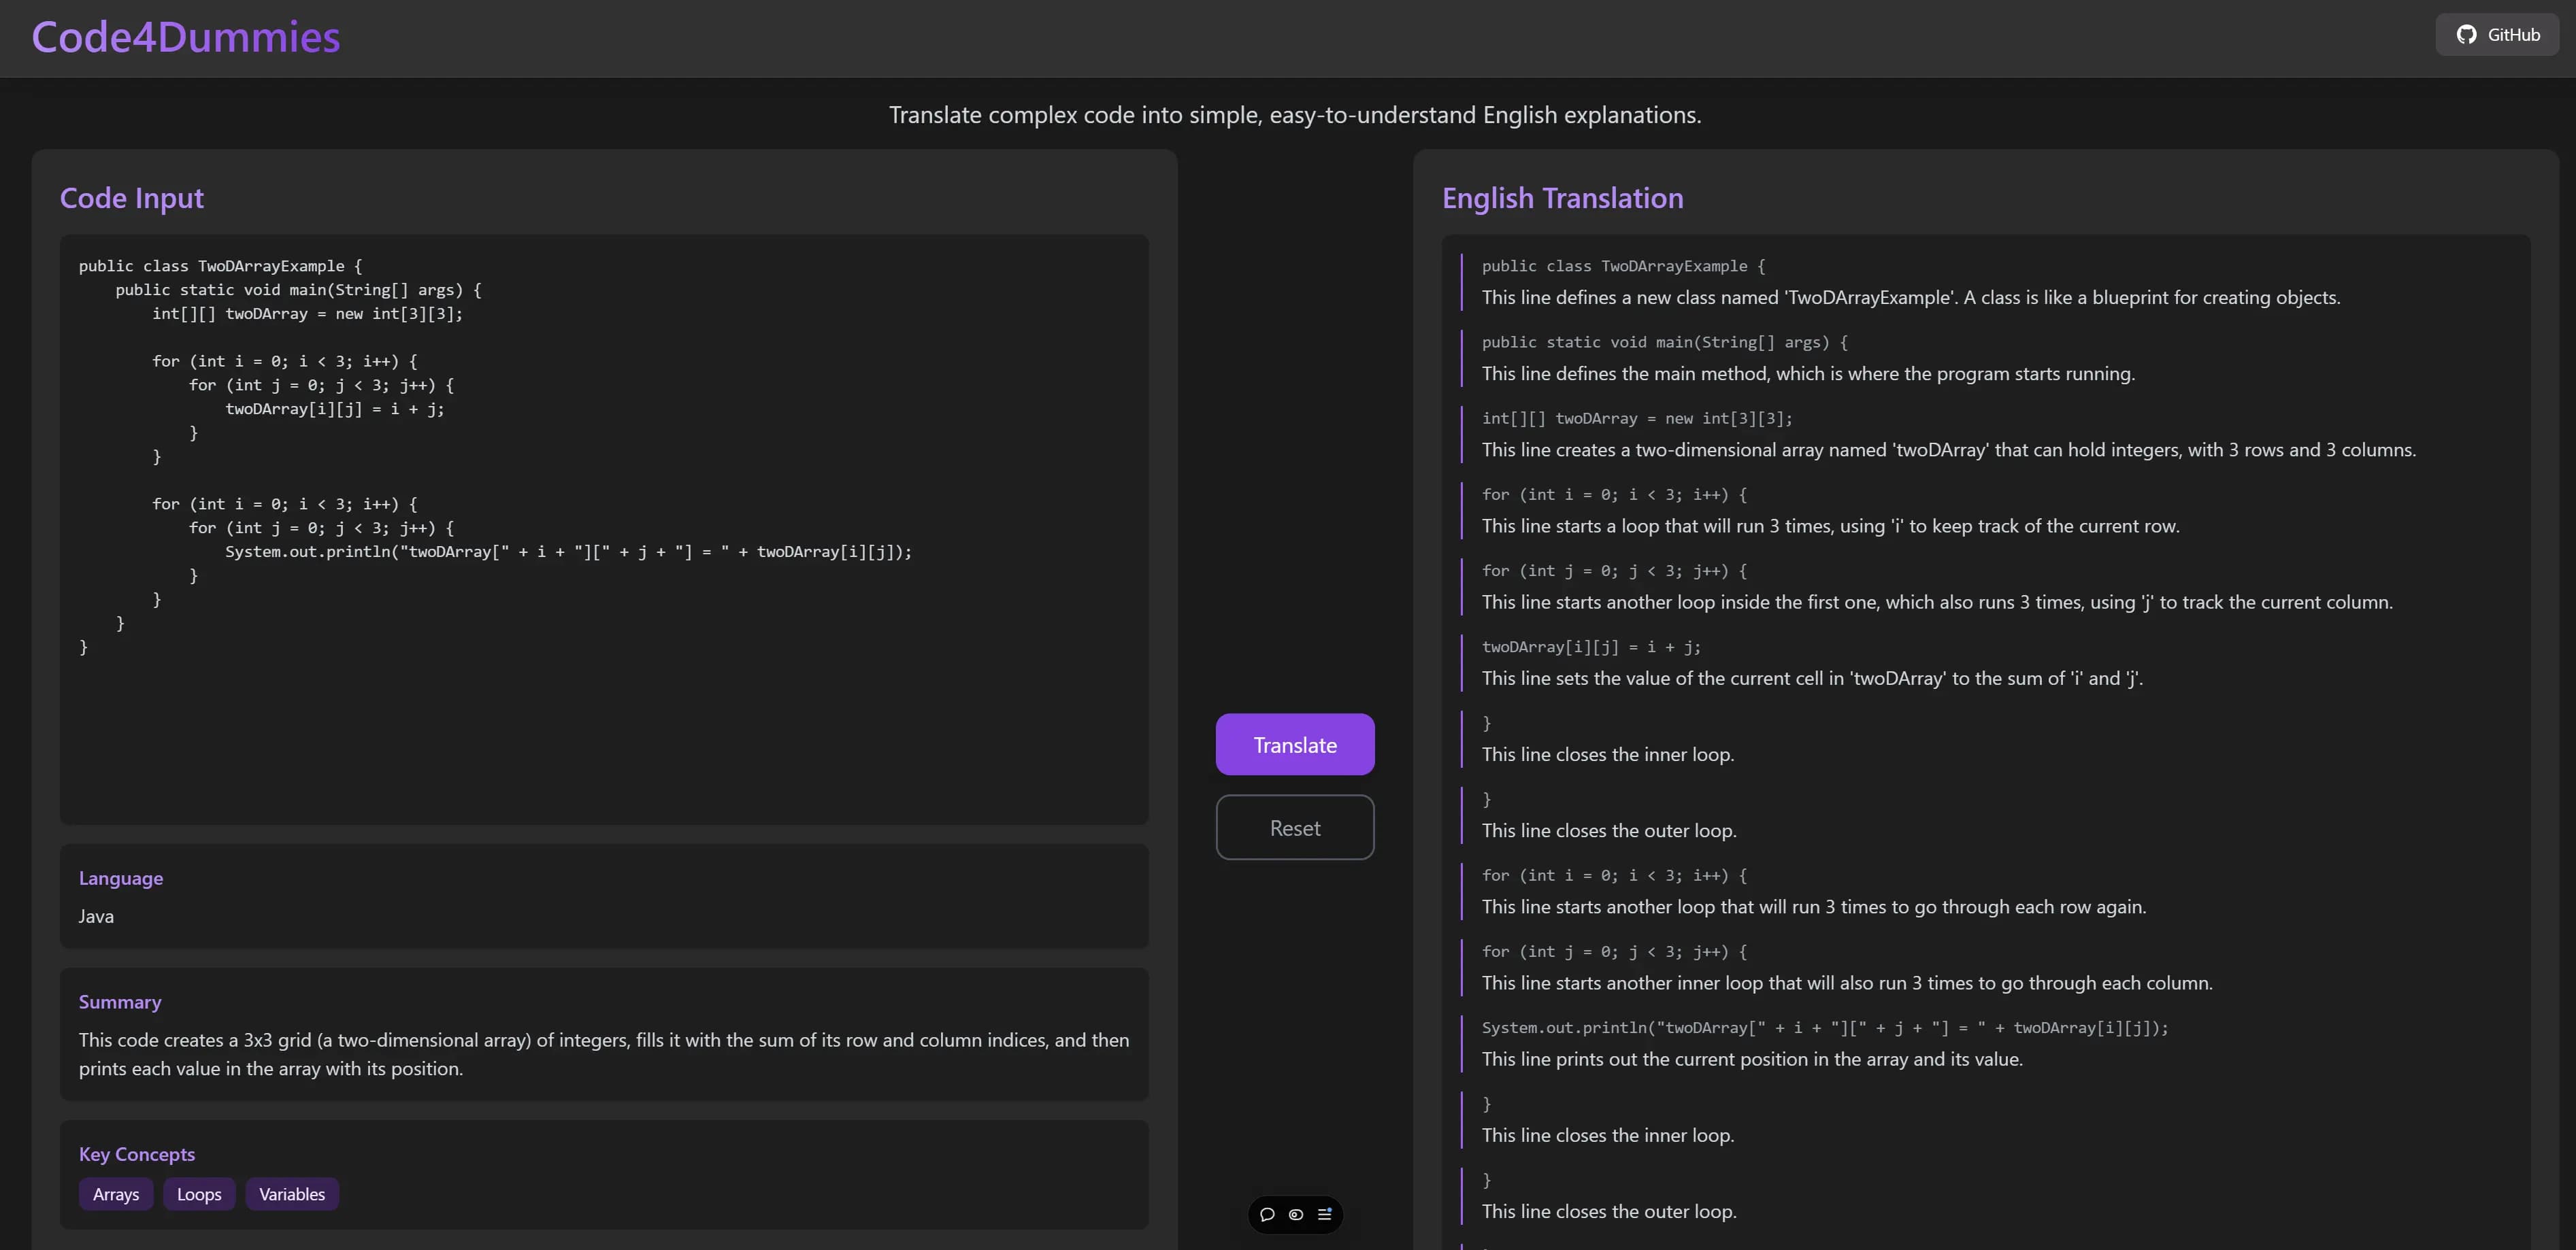Click explanation 'creates a two-dimensional array'

[x=1949, y=450]
